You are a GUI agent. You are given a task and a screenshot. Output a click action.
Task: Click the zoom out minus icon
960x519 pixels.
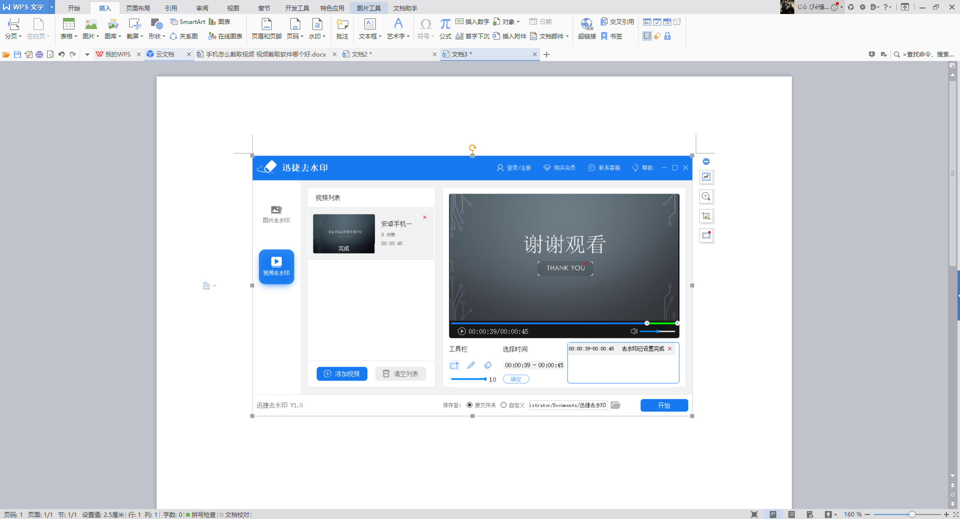pos(867,514)
